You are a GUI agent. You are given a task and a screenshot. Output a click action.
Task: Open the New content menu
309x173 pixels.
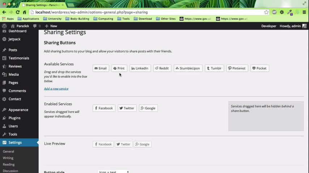pyautogui.click(x=51, y=26)
